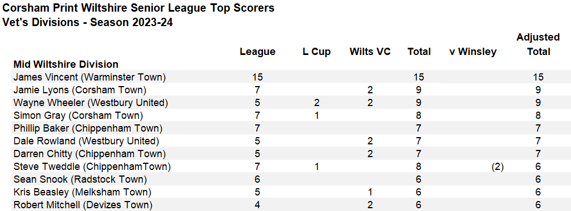Viewport: 571px width, 211px height.
Task: Select Dale Rowland (Westbury United) name
Action: pyautogui.click(x=86, y=141)
